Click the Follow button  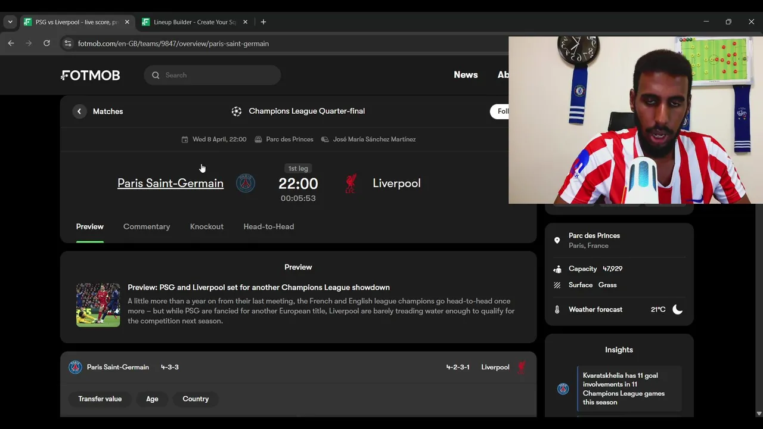pos(500,111)
